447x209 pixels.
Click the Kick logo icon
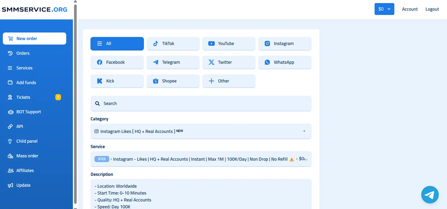pyautogui.click(x=99, y=81)
